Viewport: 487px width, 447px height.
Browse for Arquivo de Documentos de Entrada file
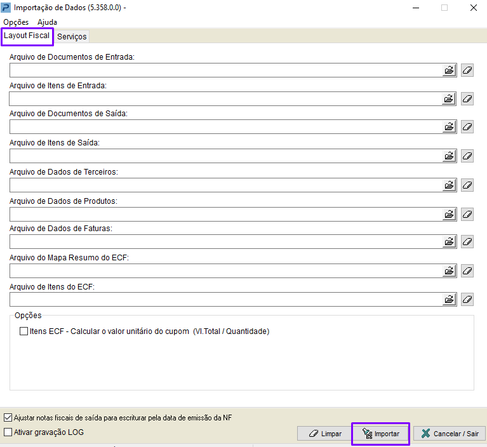(x=449, y=70)
